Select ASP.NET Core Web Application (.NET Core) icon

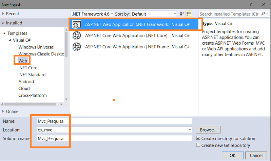77,36
